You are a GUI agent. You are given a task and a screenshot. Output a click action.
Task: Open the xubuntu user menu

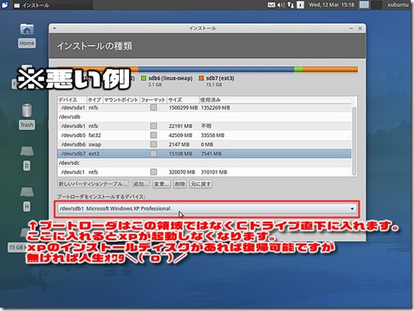click(398, 5)
